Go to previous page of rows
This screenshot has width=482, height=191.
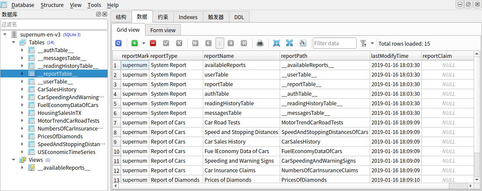coord(208,44)
